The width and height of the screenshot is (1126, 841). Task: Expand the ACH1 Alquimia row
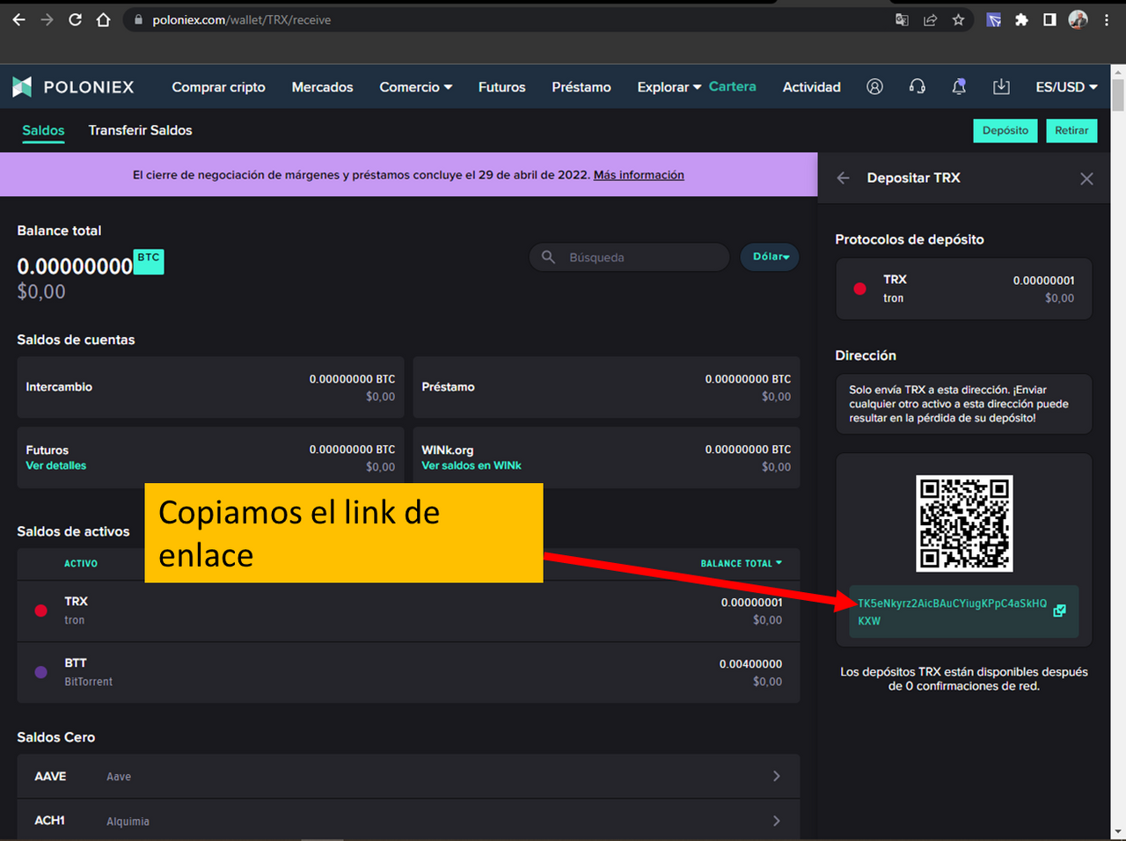point(408,820)
